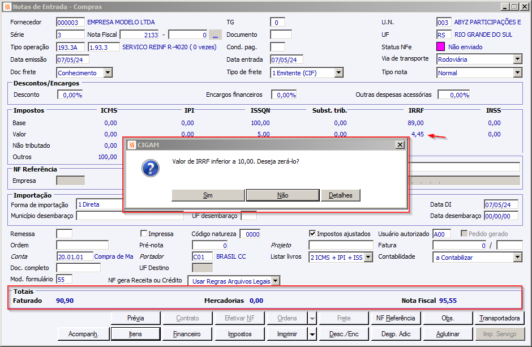Click the Transportadora button
The image size is (532, 347).
pyautogui.click(x=499, y=318)
